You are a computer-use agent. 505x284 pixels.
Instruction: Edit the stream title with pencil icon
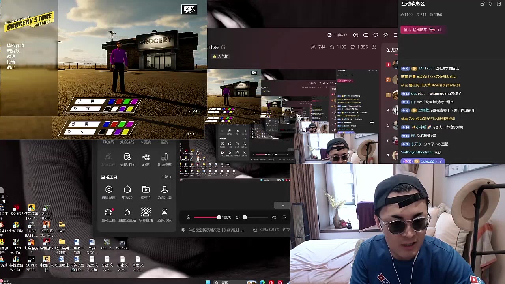pyautogui.click(x=223, y=47)
